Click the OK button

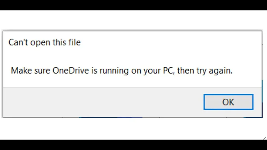[228, 102]
